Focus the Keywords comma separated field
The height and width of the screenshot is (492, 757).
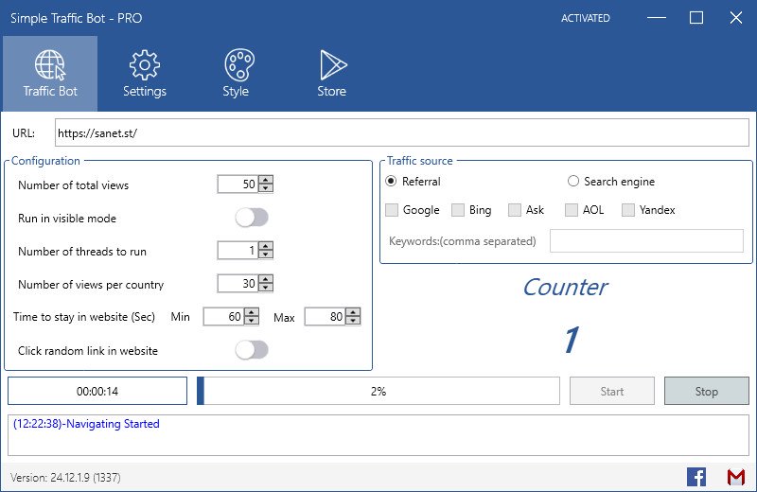[x=646, y=241]
